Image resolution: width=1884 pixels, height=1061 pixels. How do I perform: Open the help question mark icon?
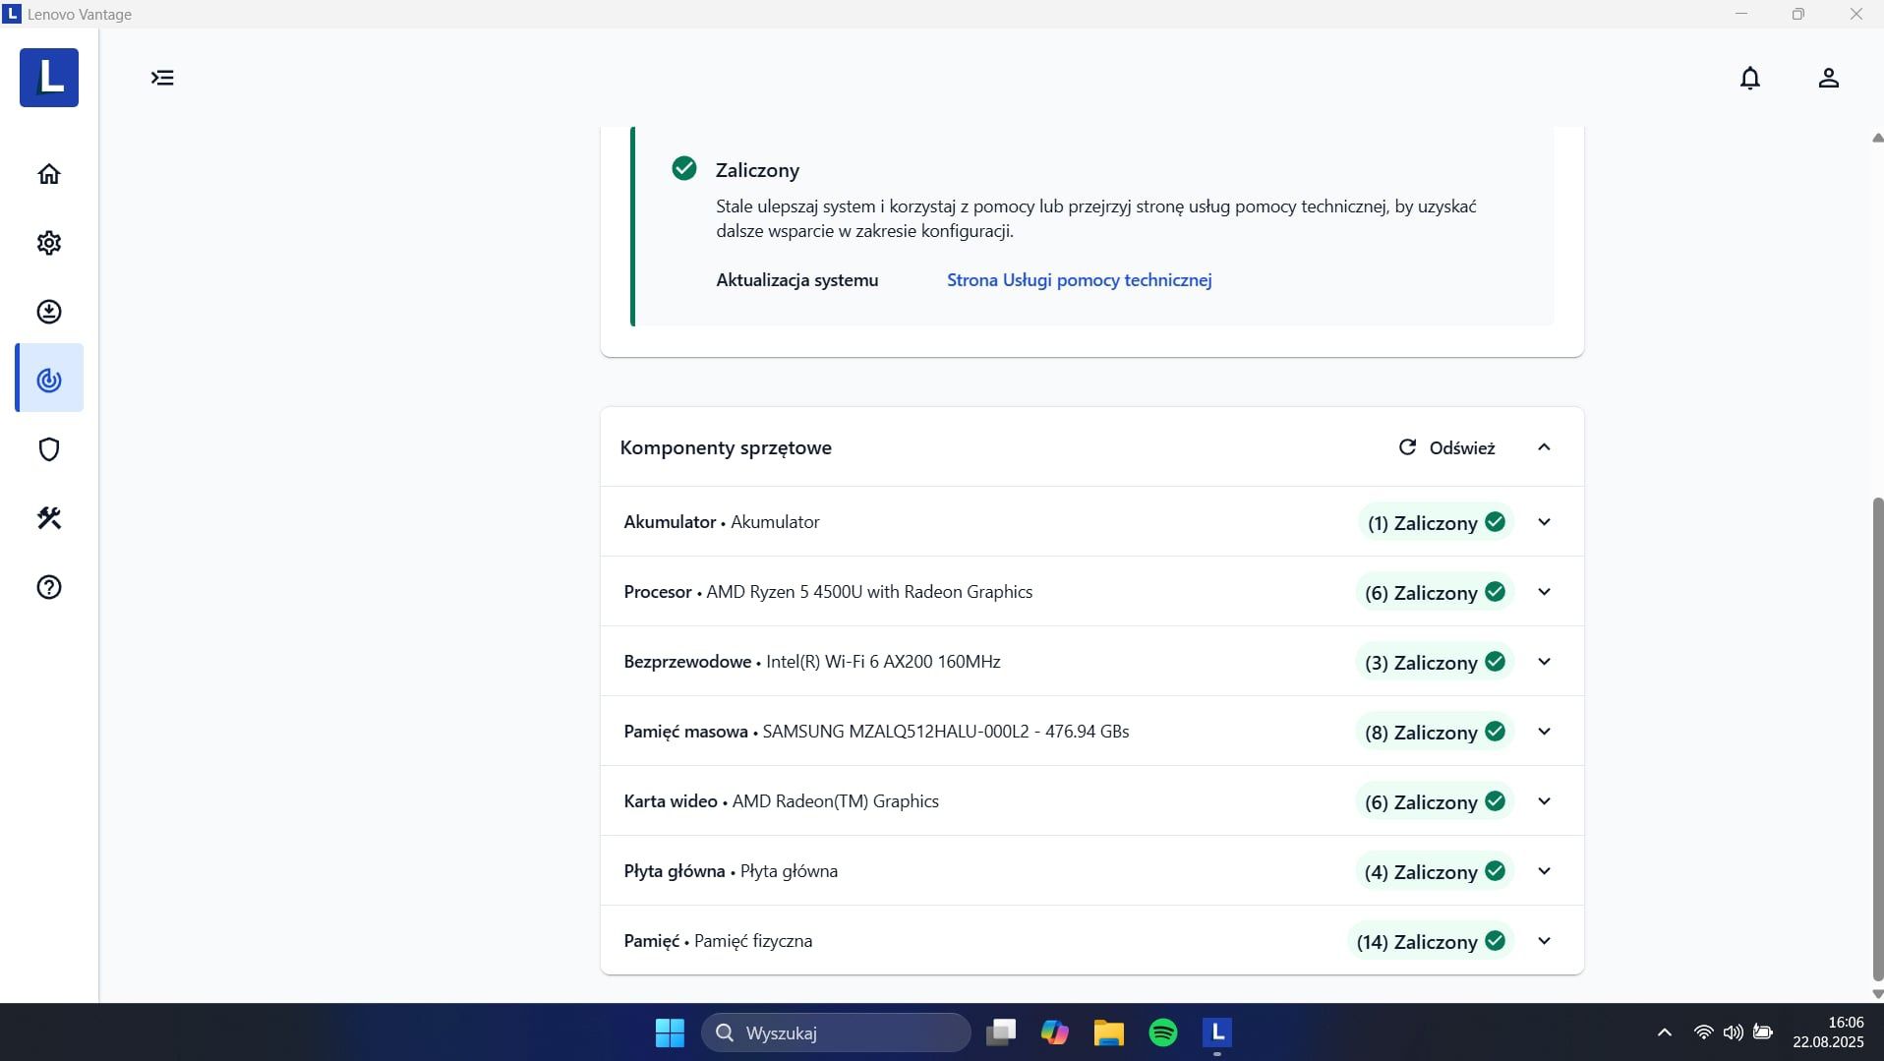tap(49, 587)
